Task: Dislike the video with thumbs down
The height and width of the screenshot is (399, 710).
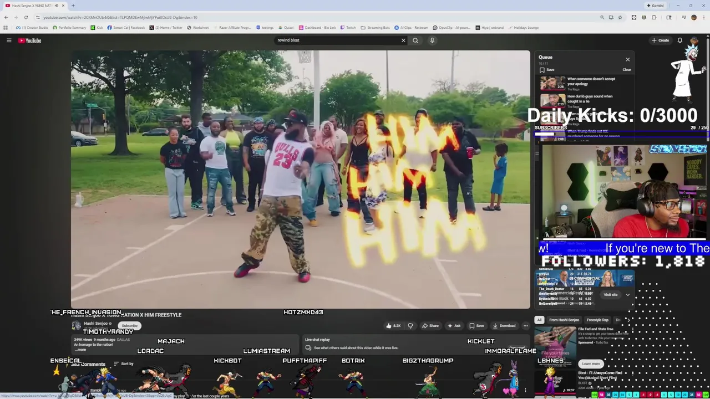Action: pyautogui.click(x=410, y=326)
